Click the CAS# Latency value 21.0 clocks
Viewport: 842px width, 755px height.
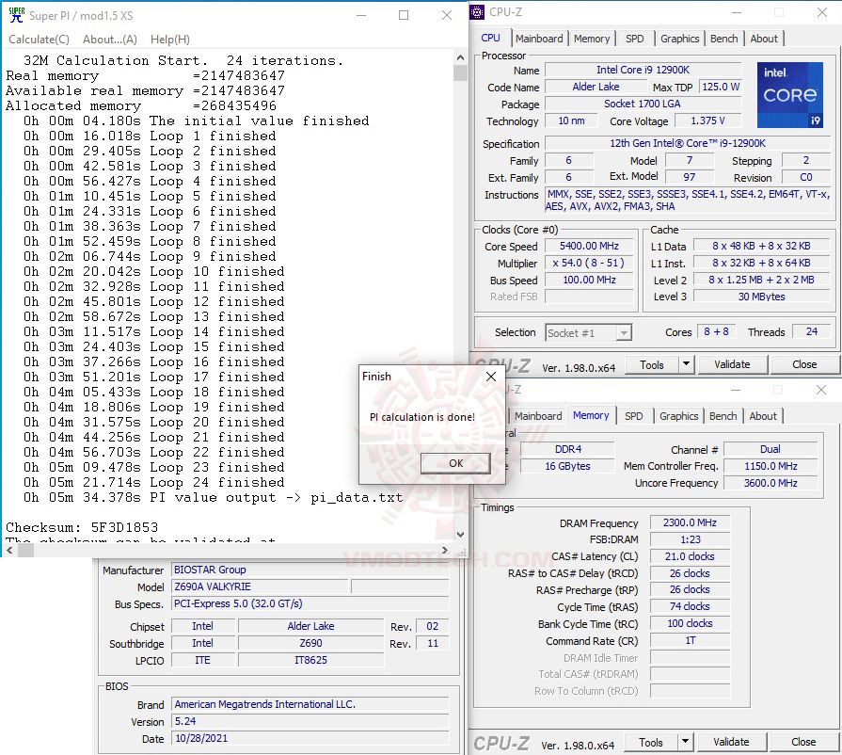tap(690, 556)
